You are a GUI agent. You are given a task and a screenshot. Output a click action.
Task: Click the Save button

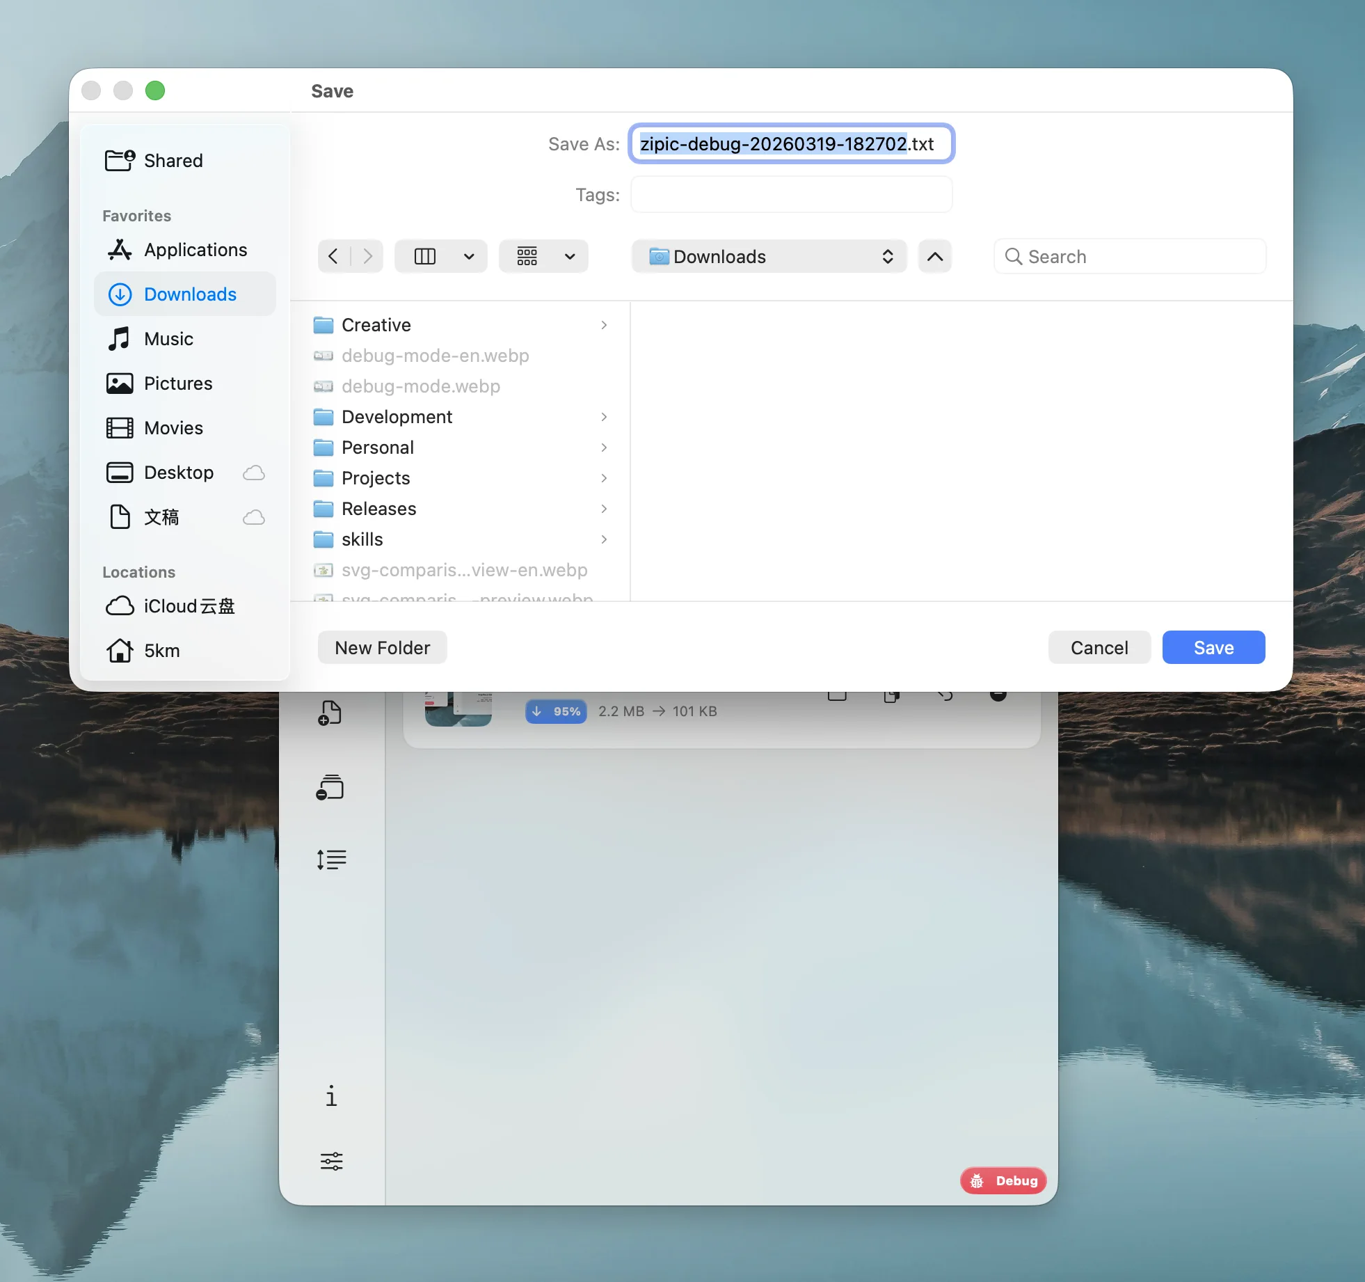pyautogui.click(x=1213, y=647)
